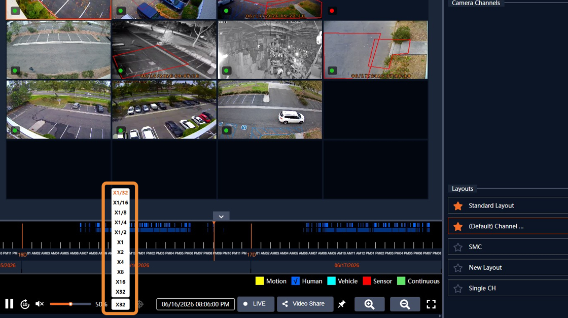Image resolution: width=568 pixels, height=318 pixels.
Task: Open Video Share
Action: coord(305,304)
